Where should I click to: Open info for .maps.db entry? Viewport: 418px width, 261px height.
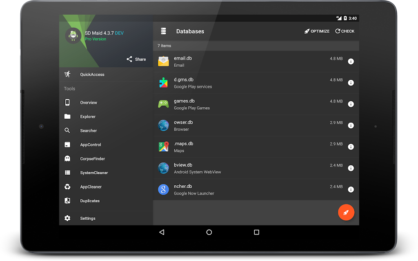(x=350, y=147)
